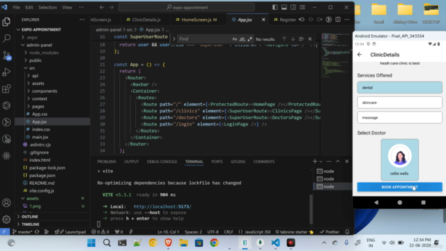The image size is (446, 251).
Task: Split the editor right
Action: pyautogui.click(x=338, y=20)
